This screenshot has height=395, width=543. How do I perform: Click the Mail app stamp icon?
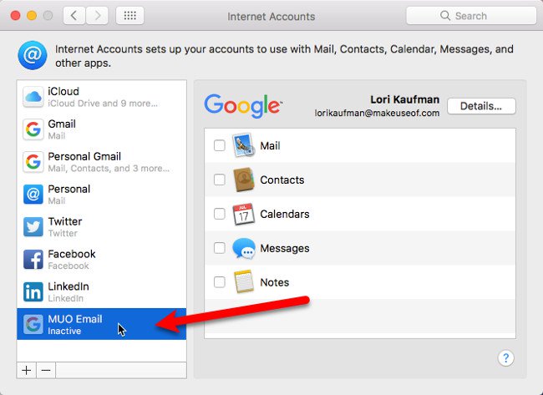(x=243, y=145)
